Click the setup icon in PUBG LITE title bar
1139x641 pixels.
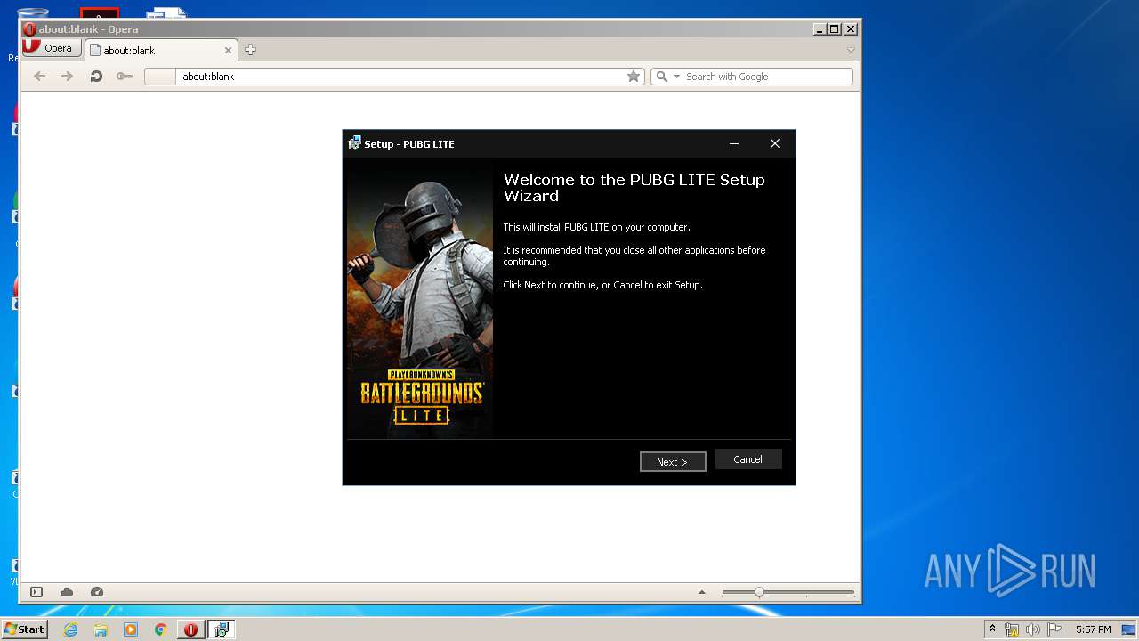[354, 143]
